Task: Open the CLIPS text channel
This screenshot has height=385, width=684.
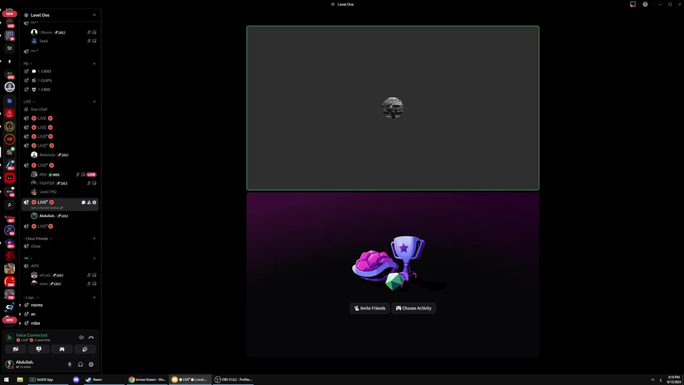Action: coord(60,80)
